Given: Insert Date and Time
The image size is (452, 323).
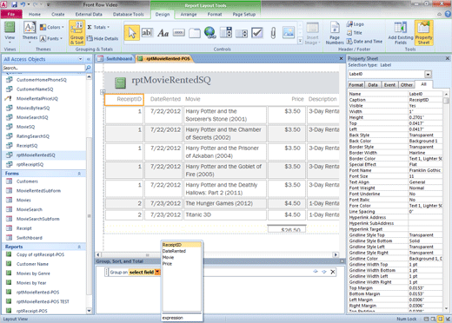Looking at the screenshot, I should [x=364, y=42].
